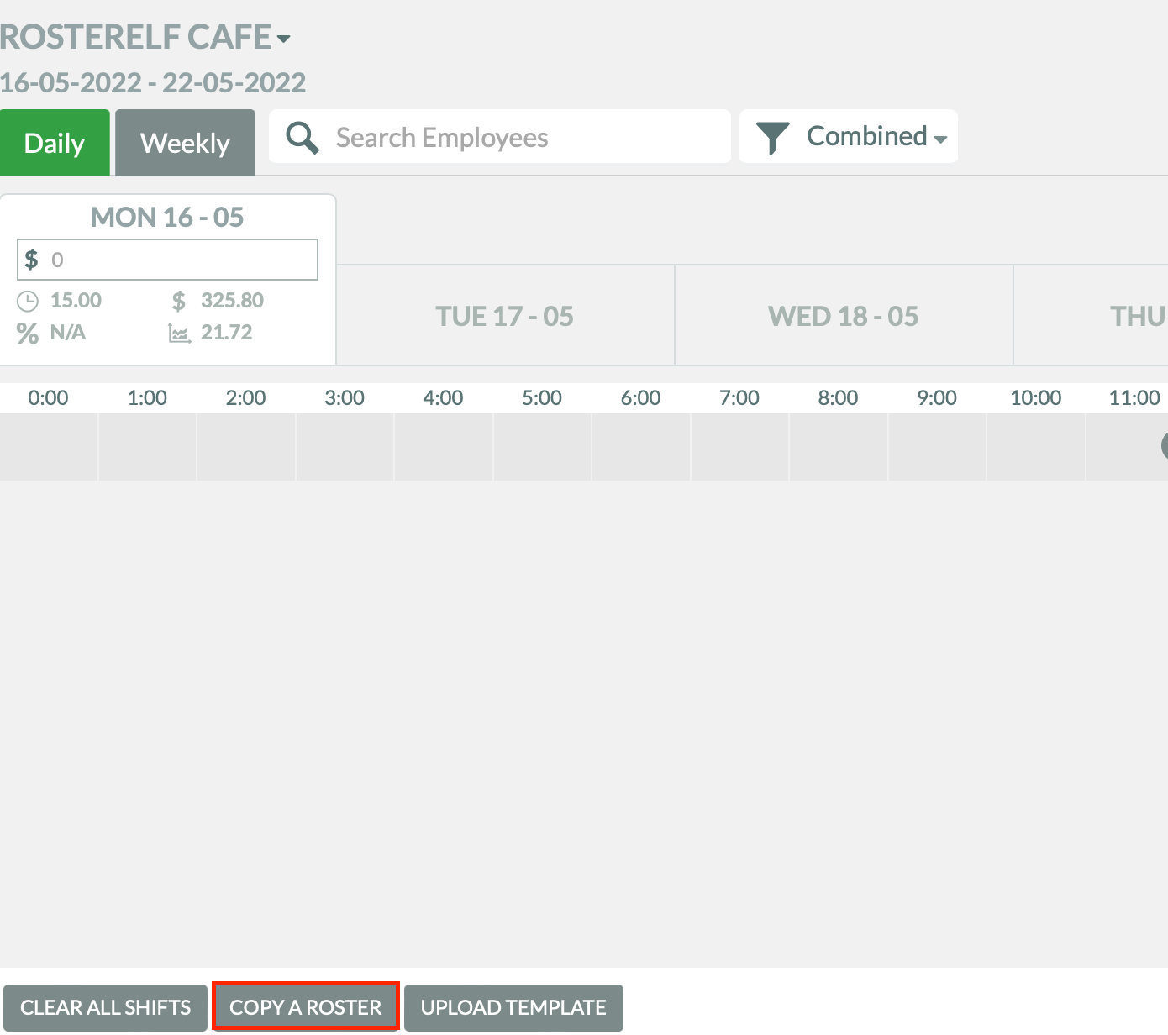Image resolution: width=1168 pixels, height=1035 pixels.
Task: Click the 11:00 time column header
Action: pyautogui.click(x=1134, y=397)
